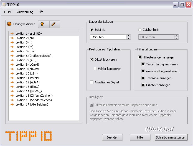This screenshot has height=146, width=193.
Task: Open the Auswertung menu
Action: click(25, 12)
